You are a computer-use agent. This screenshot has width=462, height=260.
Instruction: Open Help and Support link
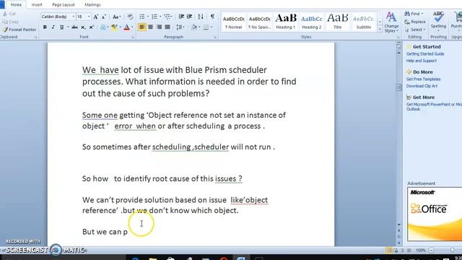pos(422,61)
